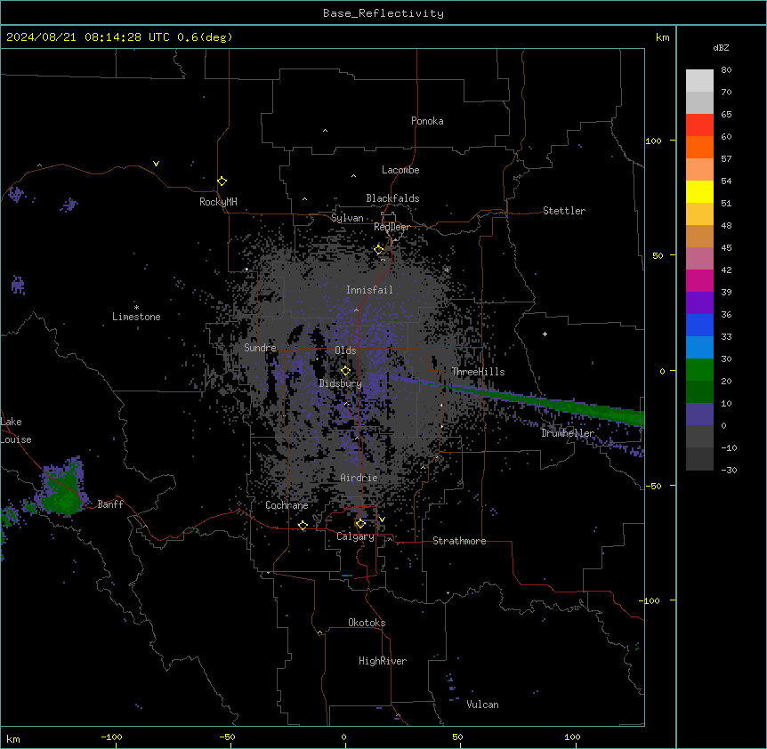Click the Okotoks town label
This screenshot has height=749, width=767.
pyautogui.click(x=367, y=623)
